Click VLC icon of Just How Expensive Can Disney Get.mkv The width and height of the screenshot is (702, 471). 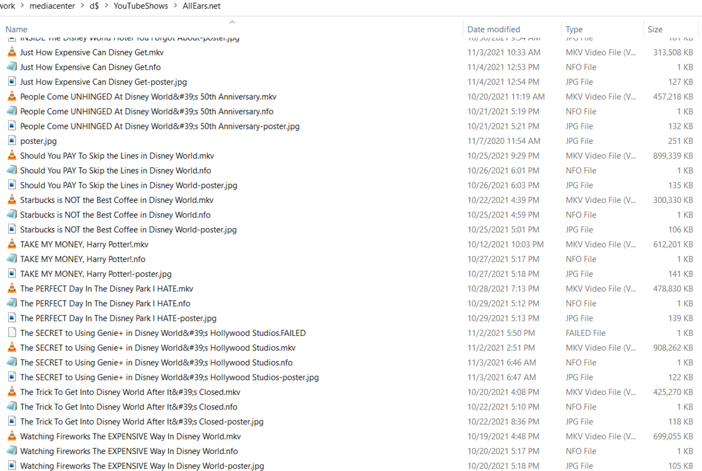[x=12, y=52]
